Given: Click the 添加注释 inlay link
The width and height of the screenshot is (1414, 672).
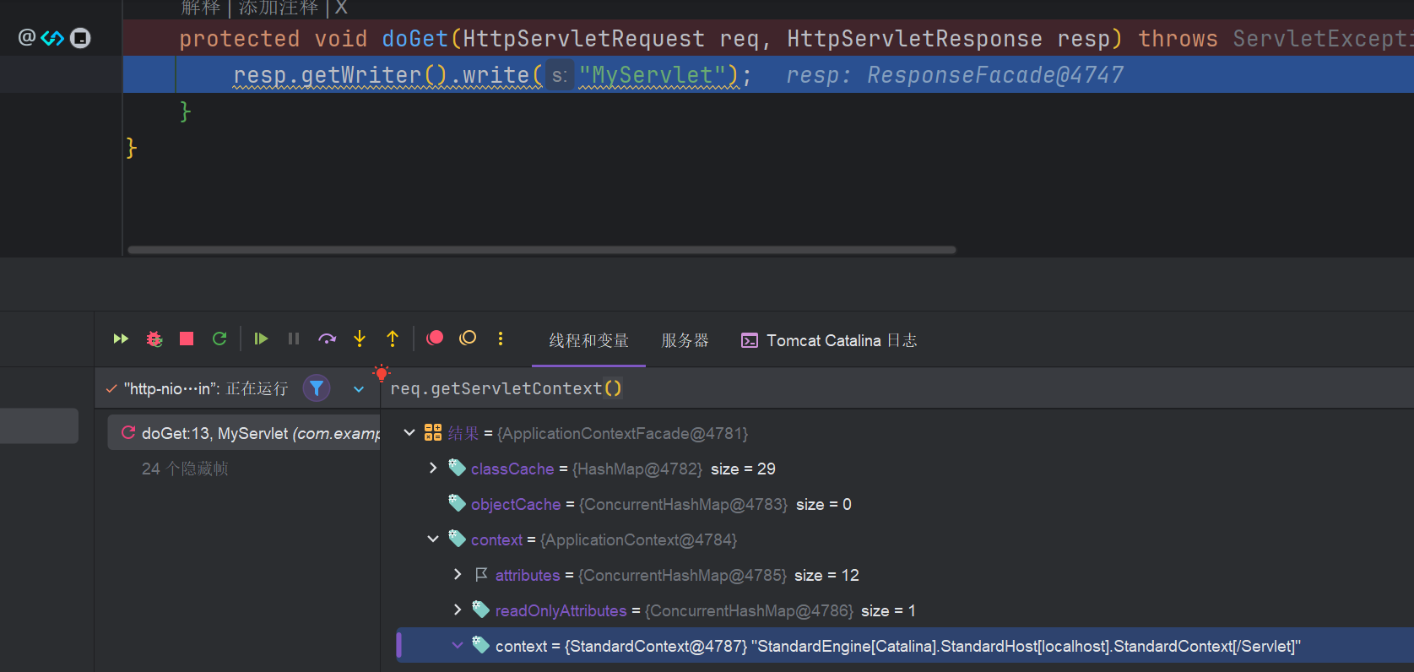Looking at the screenshot, I should click(x=278, y=8).
